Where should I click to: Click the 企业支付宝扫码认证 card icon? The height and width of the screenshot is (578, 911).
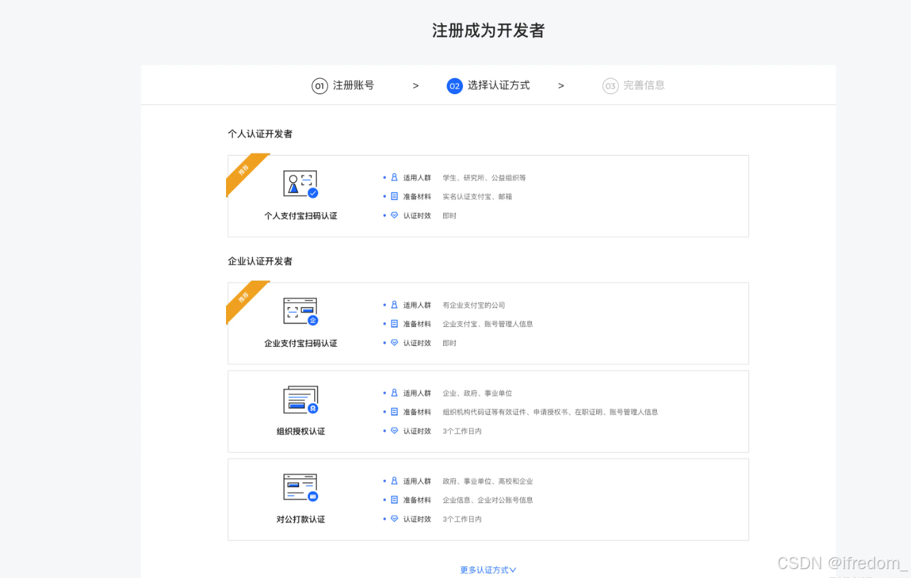click(x=300, y=312)
